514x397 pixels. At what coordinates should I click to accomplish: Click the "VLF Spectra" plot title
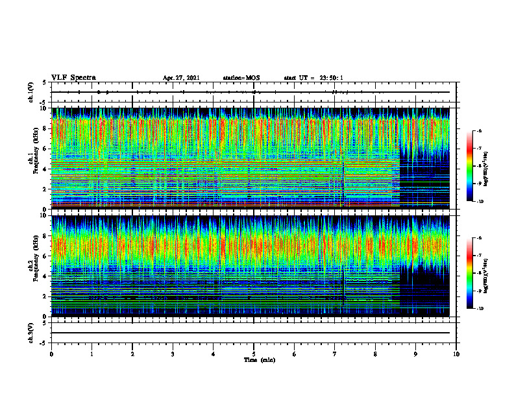73,78
